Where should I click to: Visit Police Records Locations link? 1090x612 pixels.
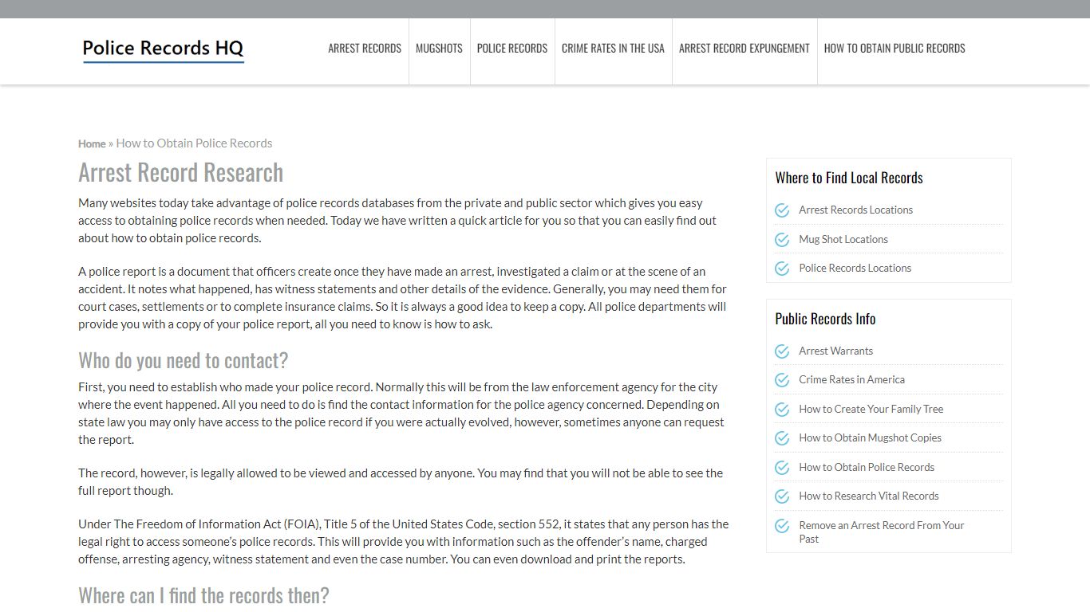point(855,268)
